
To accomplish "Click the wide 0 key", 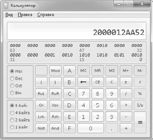I will click(91, 128).
